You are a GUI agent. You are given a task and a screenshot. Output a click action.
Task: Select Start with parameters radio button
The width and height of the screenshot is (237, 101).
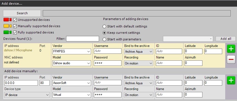[104, 39]
